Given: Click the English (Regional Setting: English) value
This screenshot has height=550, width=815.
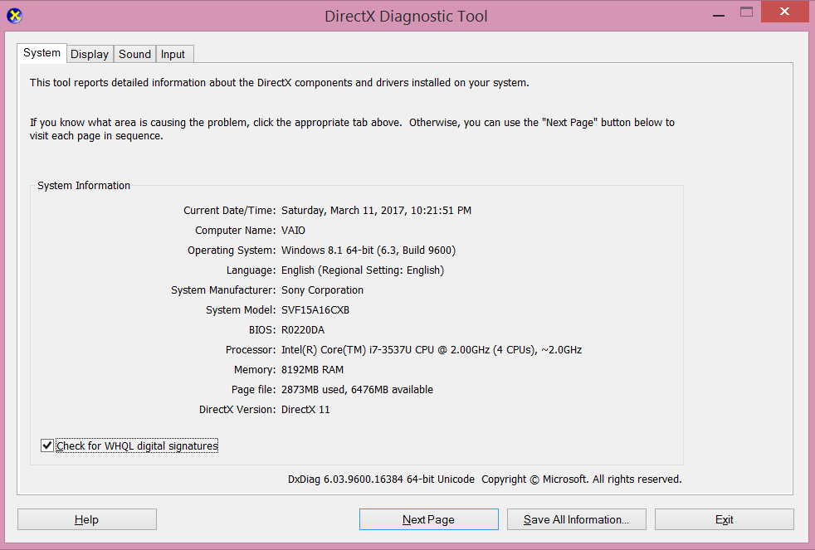Looking at the screenshot, I should click(363, 270).
